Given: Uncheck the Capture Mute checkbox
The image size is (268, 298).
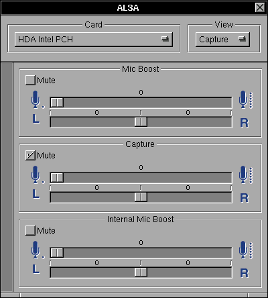Looking at the screenshot, I should pyautogui.click(x=30, y=155).
